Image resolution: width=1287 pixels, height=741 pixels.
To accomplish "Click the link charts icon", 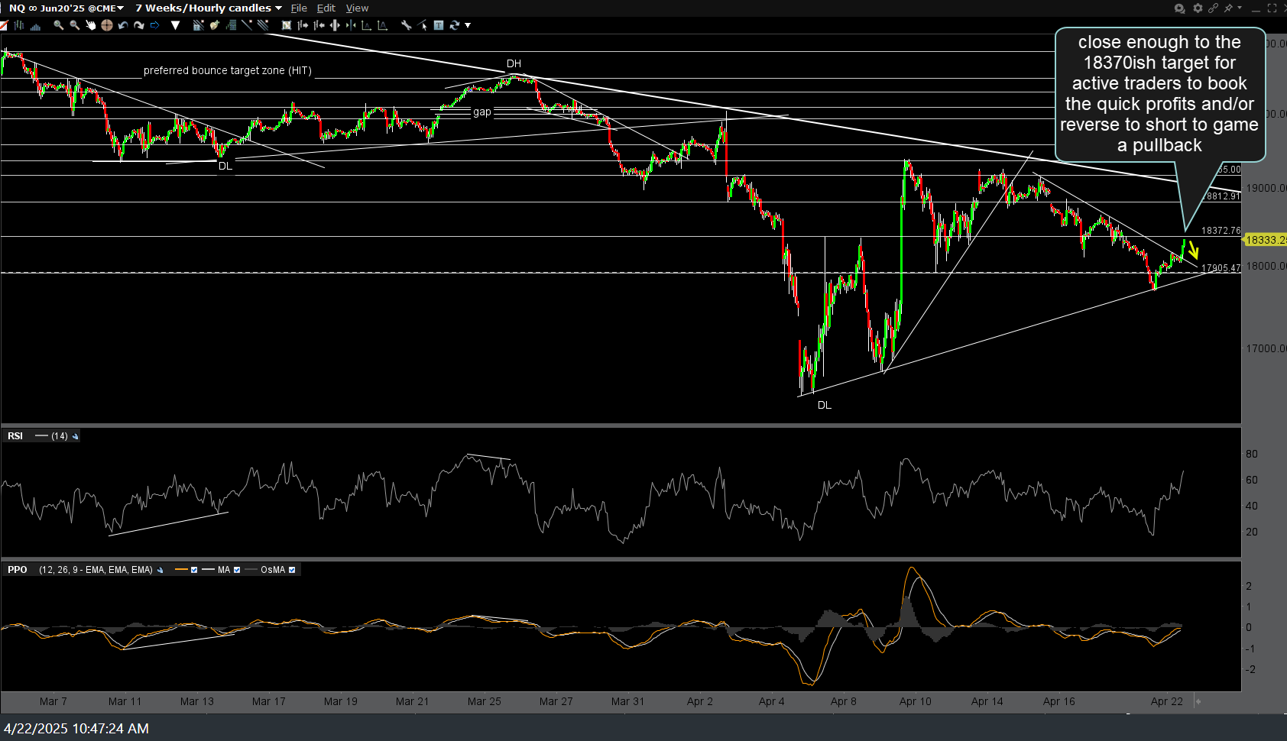I will [x=1214, y=8].
